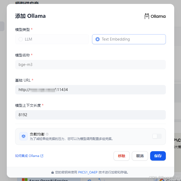181x181 pixels.
Task: Click the blue Save button (保存)
Action: (x=158, y=156)
